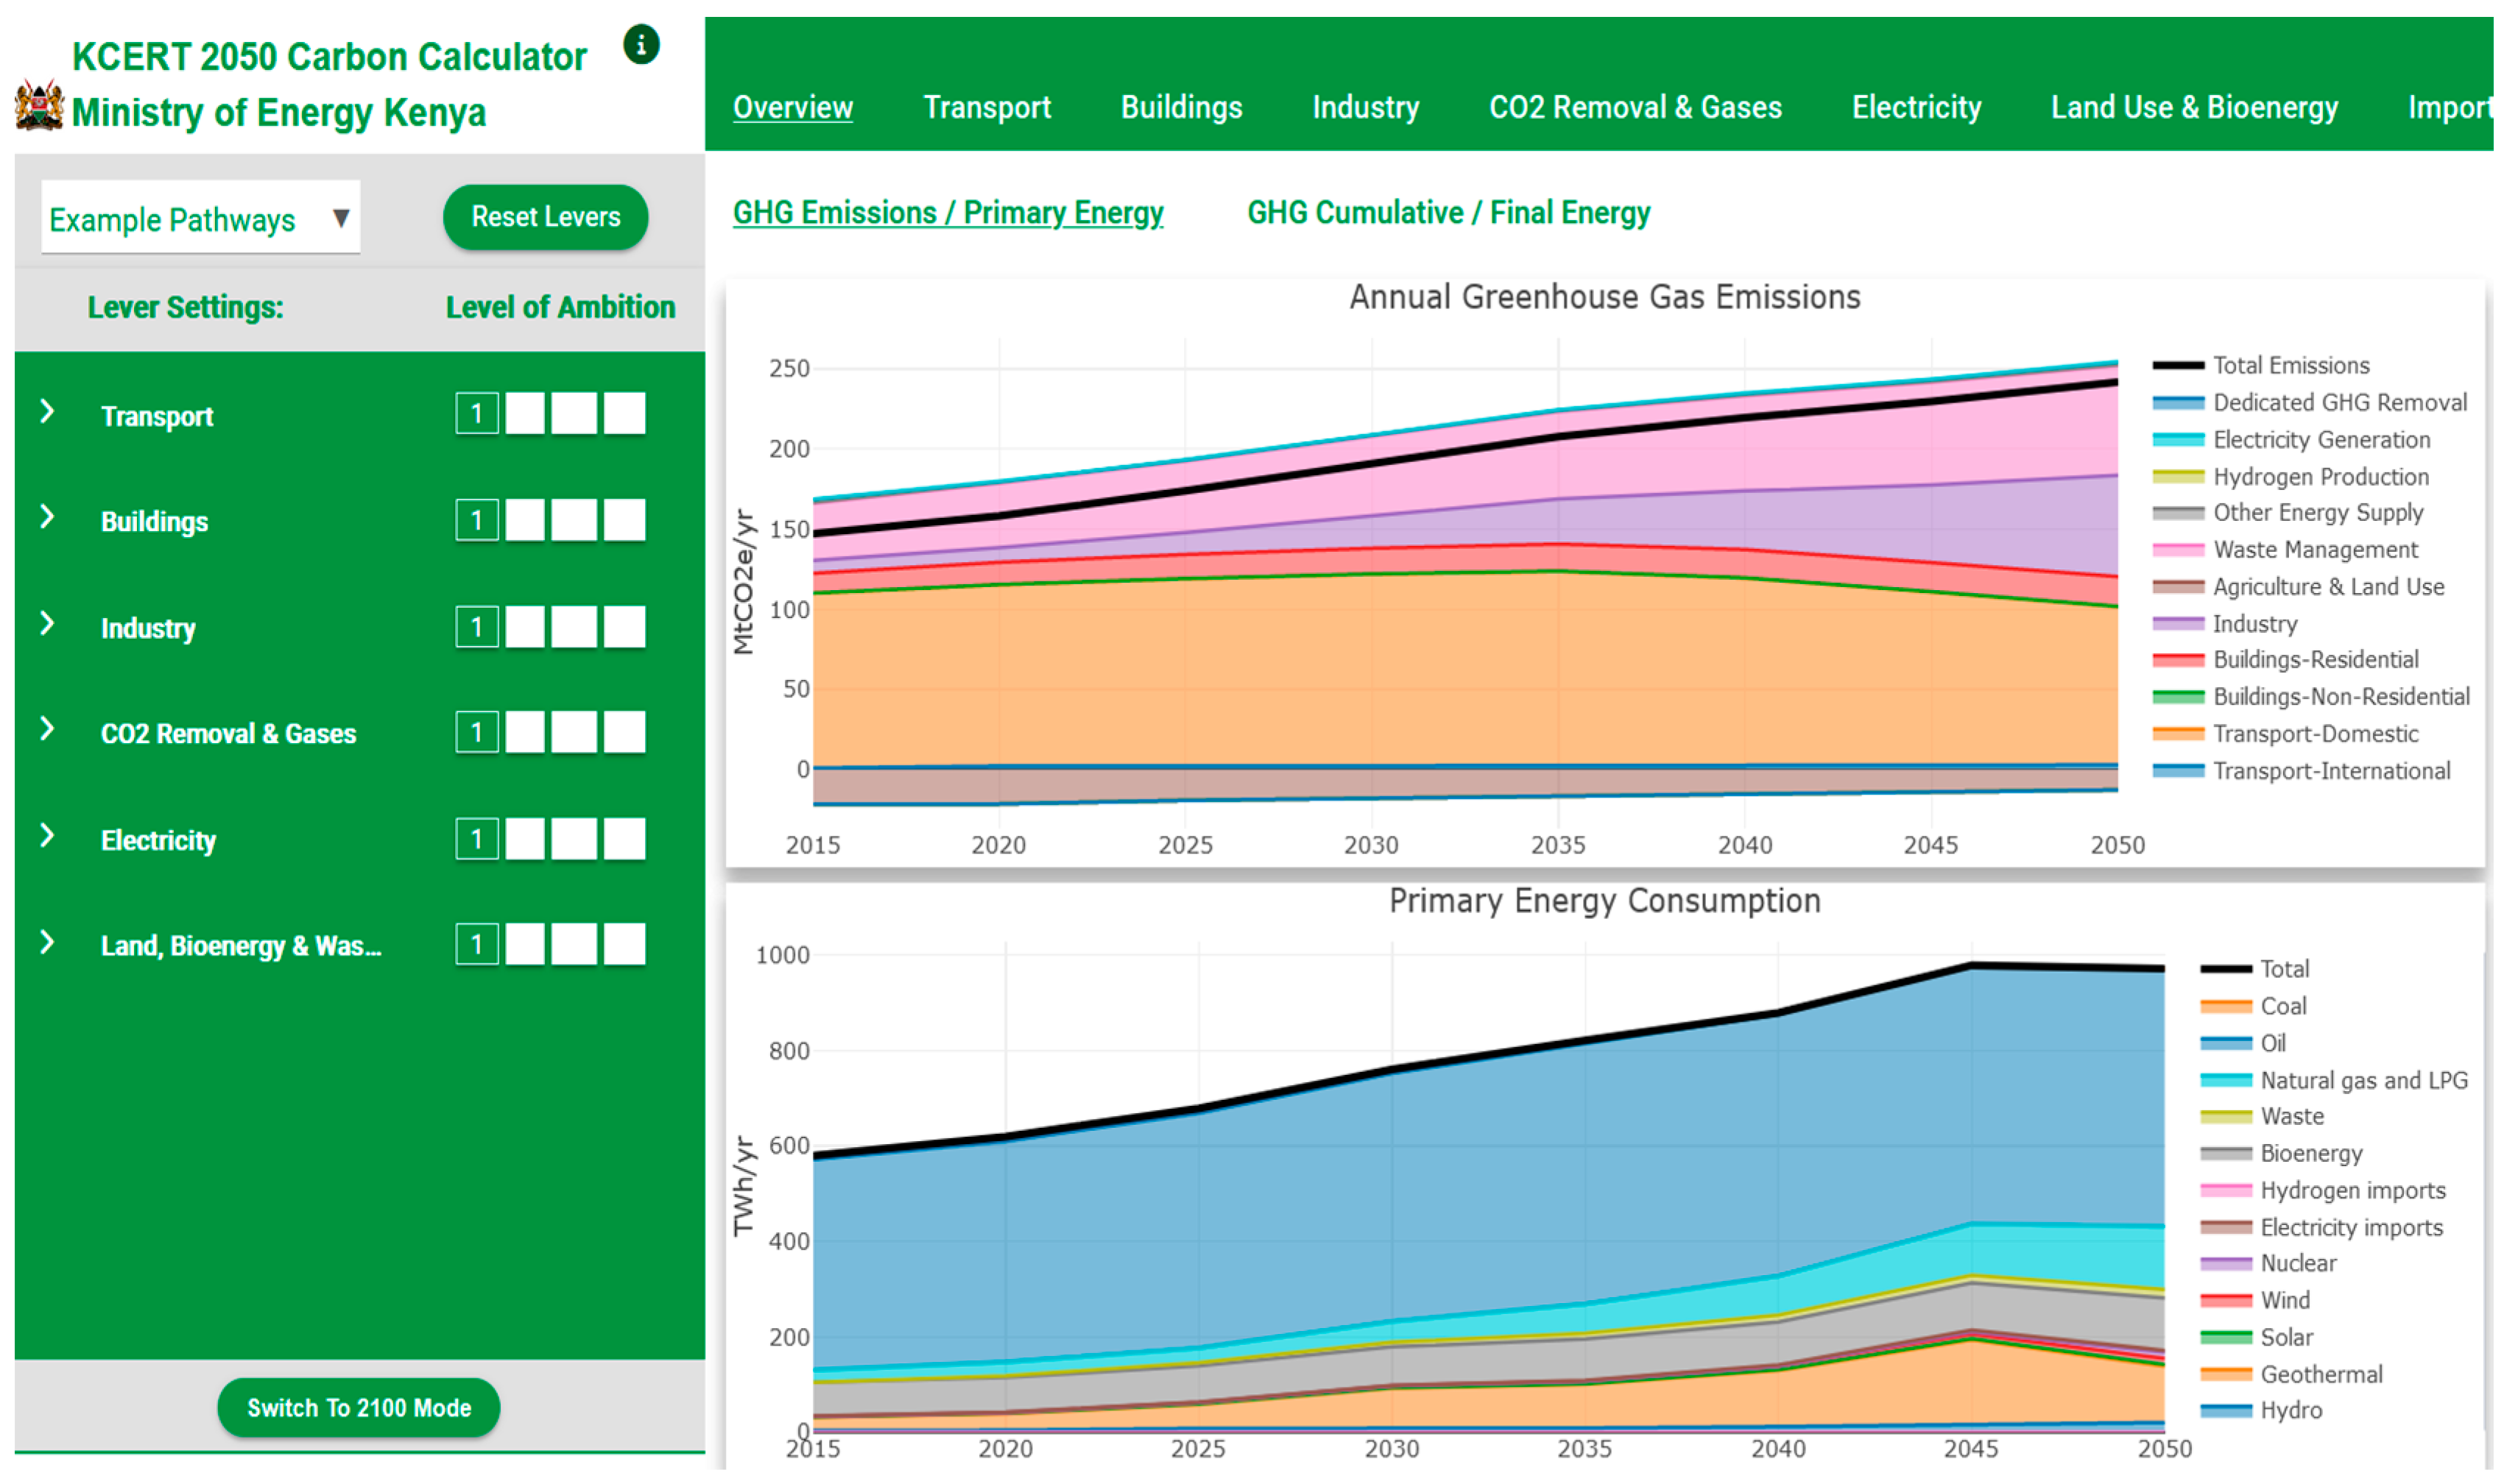The height and width of the screenshot is (1484, 2507).
Task: Click the Transport-Domestic legend color marker
Action: tap(2178, 734)
